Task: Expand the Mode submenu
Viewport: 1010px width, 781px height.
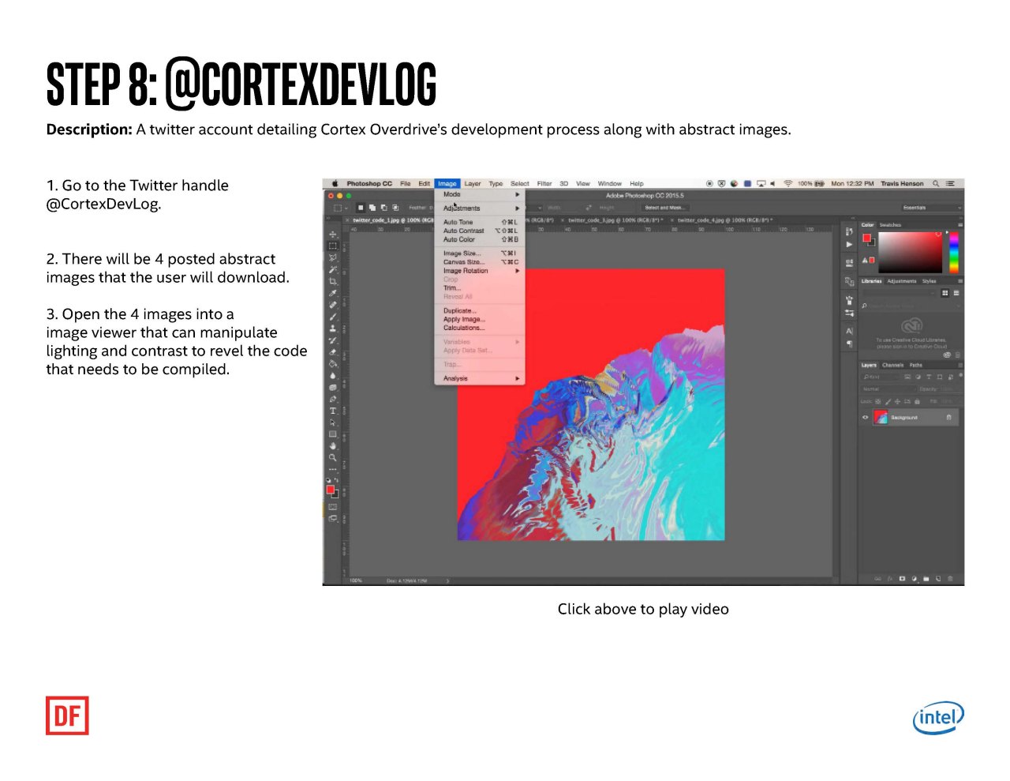Action: (x=480, y=194)
